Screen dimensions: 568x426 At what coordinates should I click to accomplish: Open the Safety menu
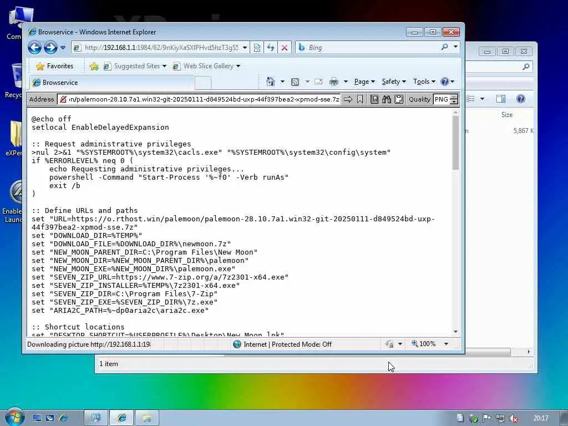394,82
